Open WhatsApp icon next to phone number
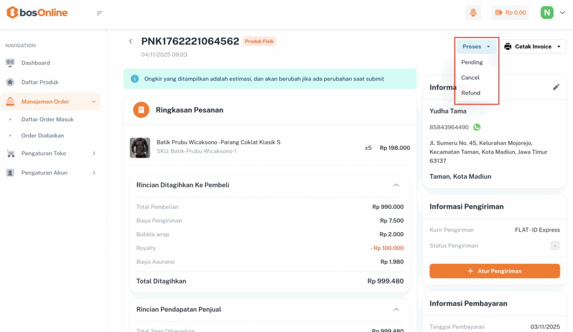 (477, 127)
